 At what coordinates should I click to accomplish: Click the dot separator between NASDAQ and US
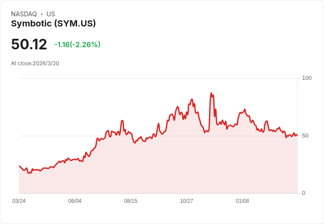tap(41, 14)
